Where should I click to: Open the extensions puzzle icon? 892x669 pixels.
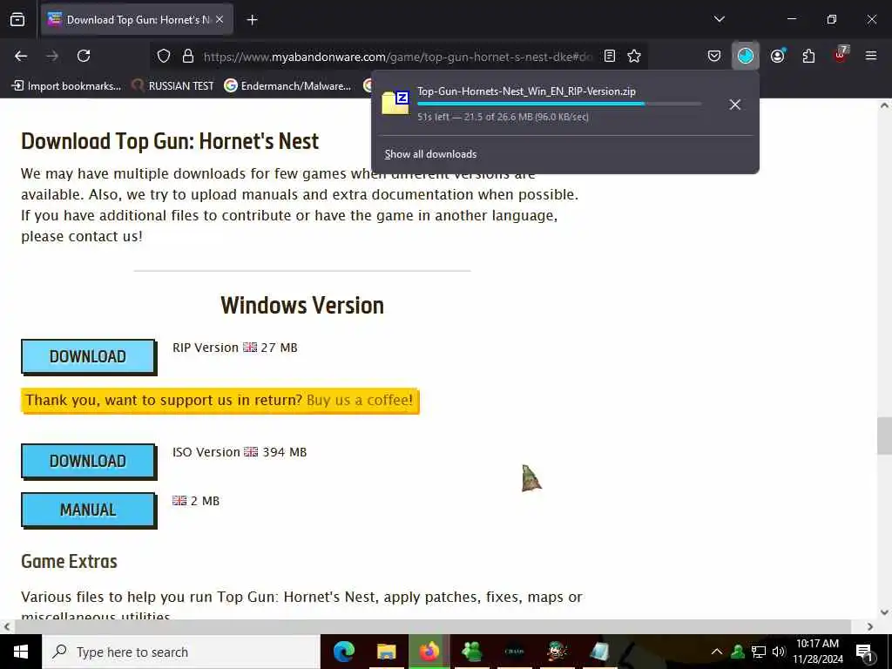808,56
